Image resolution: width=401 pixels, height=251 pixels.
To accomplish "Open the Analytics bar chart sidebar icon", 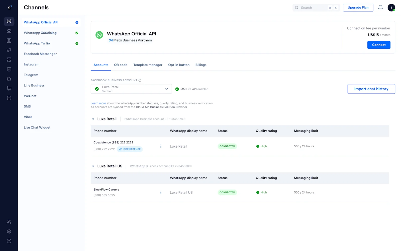I will pyautogui.click(x=9, y=69).
